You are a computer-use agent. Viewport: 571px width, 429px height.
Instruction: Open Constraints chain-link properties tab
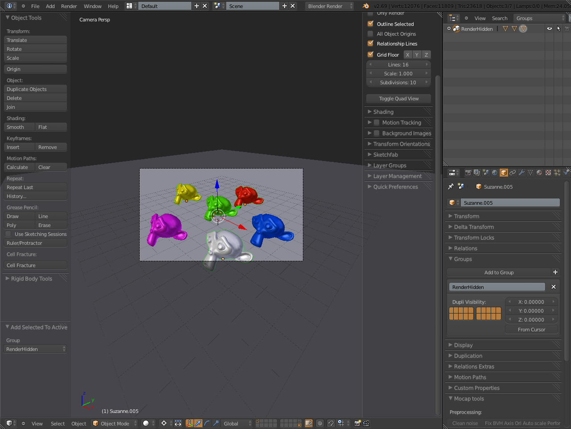pos(513,173)
